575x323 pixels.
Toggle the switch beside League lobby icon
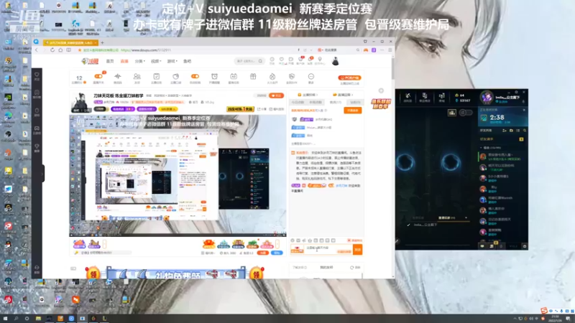click(466, 113)
